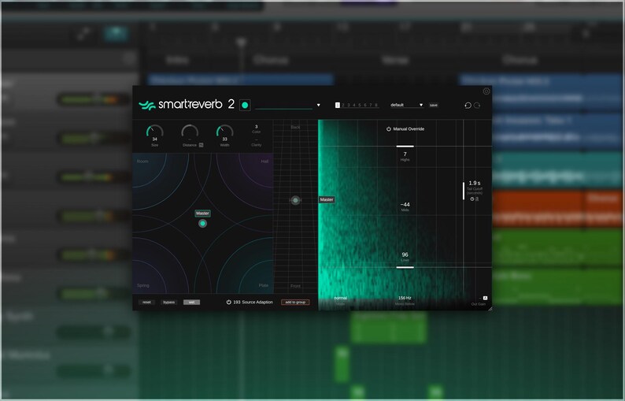Image resolution: width=625 pixels, height=401 pixels.
Task: Click the Lows handle bar
Action: pos(405,267)
